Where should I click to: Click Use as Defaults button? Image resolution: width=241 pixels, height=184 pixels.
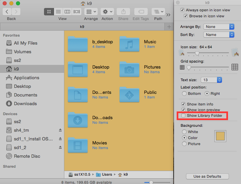[x=207, y=176]
